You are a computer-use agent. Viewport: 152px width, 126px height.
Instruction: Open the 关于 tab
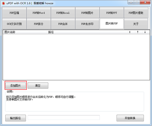[136, 24]
